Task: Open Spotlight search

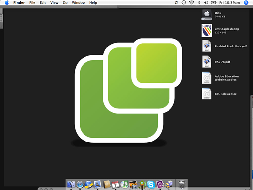Action: 246,3
